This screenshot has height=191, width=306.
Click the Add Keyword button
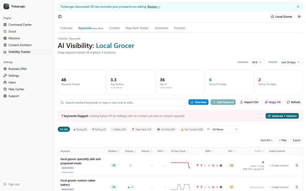223,102
